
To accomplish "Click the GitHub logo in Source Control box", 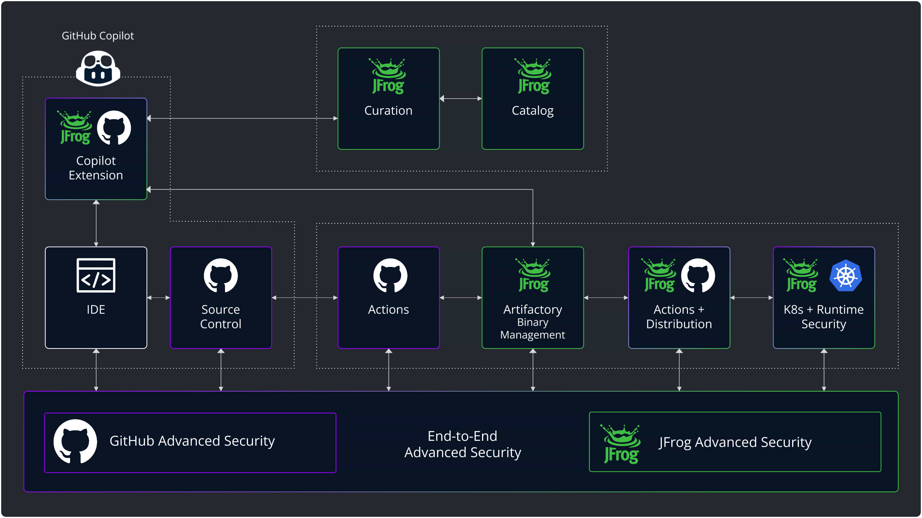I will [221, 275].
